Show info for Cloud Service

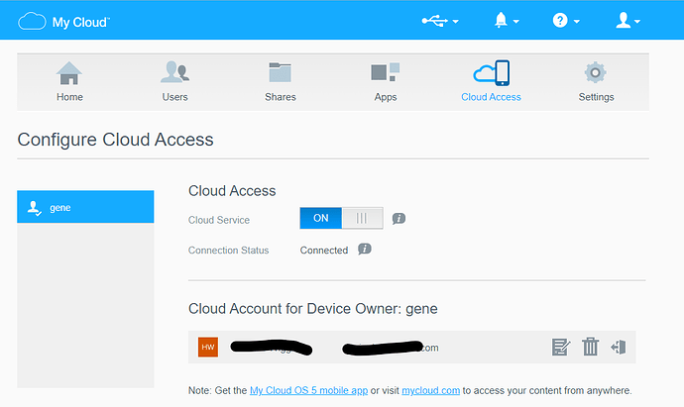(x=399, y=218)
